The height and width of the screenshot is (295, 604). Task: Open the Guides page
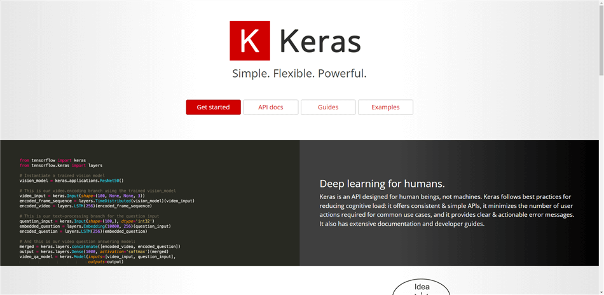328,107
